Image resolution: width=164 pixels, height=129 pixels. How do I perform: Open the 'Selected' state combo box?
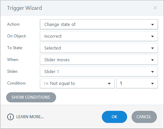99,48
